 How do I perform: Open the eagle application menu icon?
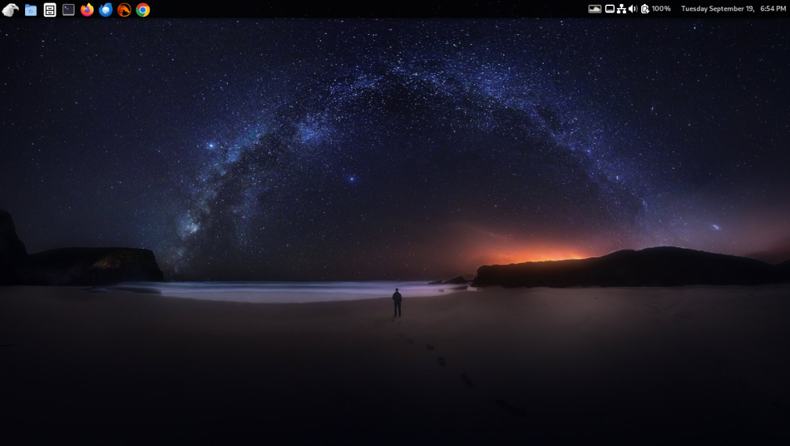[10, 10]
